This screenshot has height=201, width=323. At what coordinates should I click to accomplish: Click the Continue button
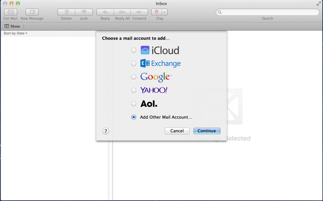[207, 131]
